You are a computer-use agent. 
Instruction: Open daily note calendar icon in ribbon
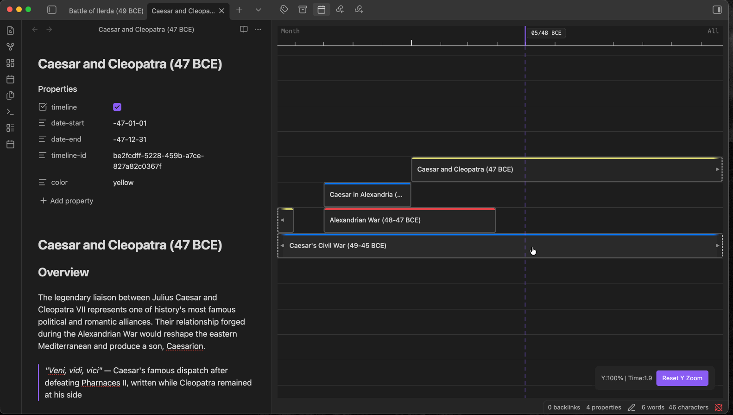(x=10, y=79)
